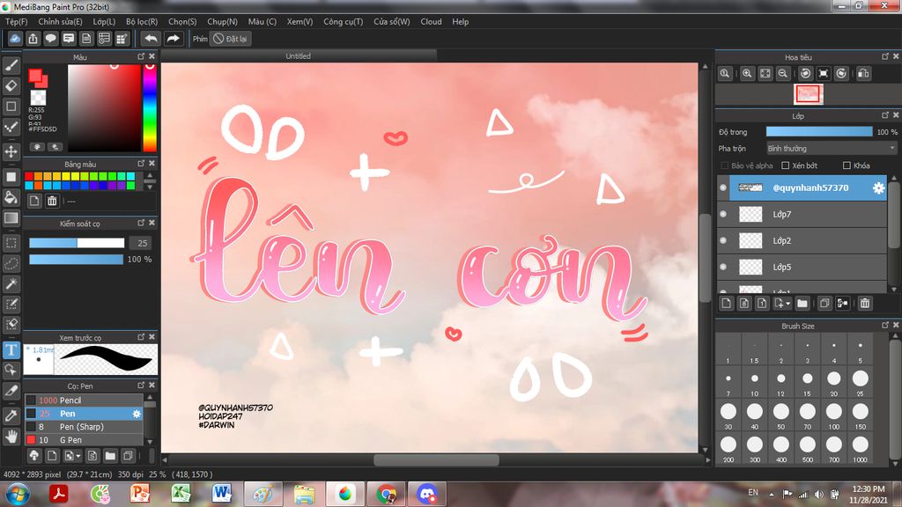Select the Lasso selection tool
Image resolution: width=902 pixels, height=507 pixels.
tap(11, 263)
